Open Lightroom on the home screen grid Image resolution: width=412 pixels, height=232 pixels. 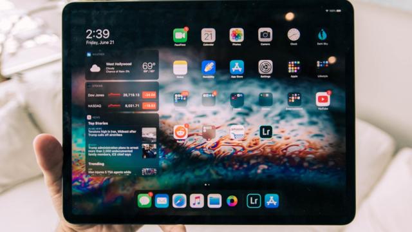[266, 131]
